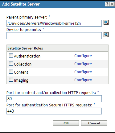Click the 'Parent primary server:' label

pyautogui.click(x=27, y=17)
